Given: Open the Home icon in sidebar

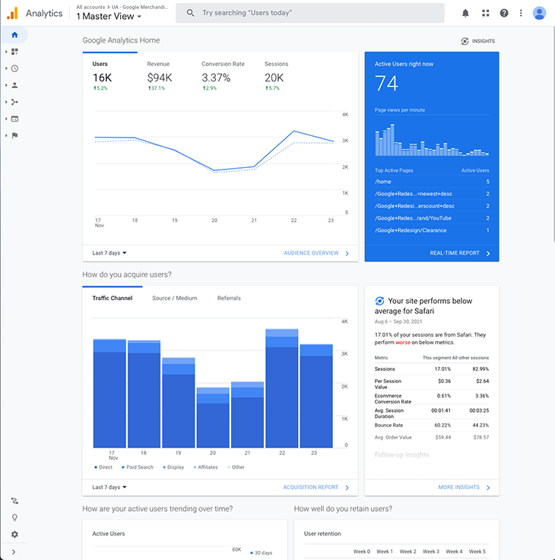Looking at the screenshot, I should pos(14,35).
